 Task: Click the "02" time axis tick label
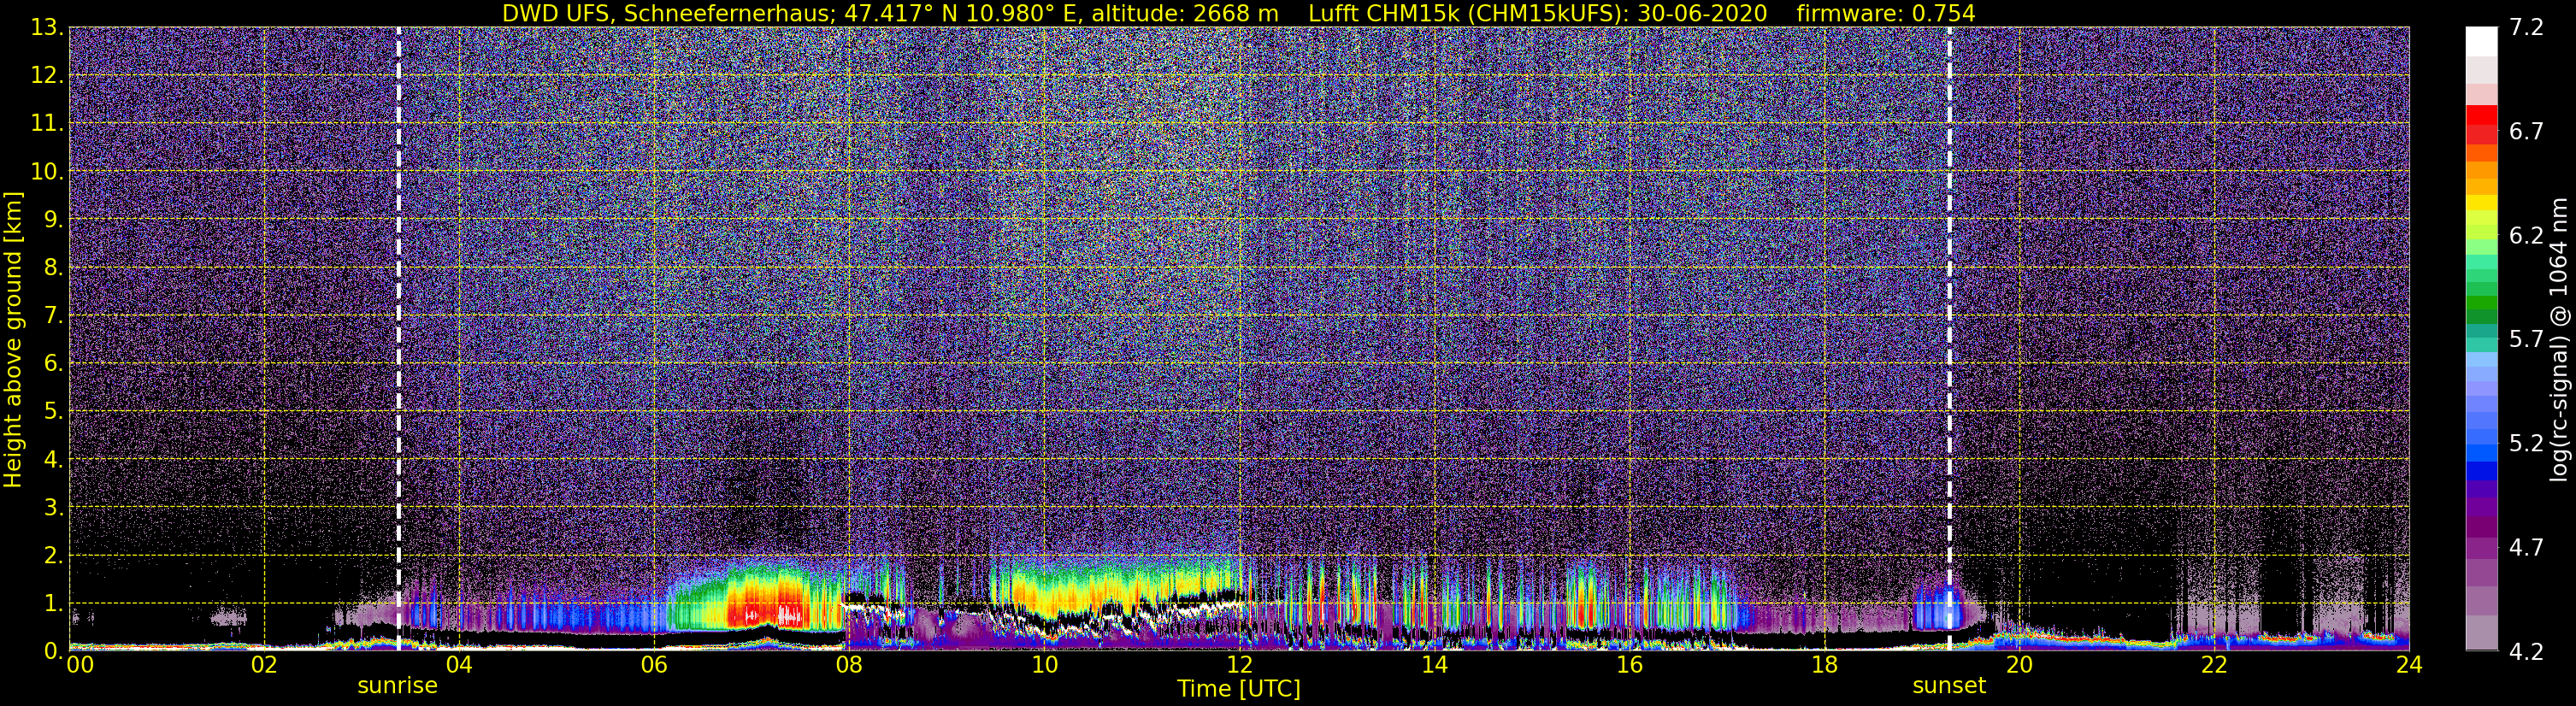[264, 665]
